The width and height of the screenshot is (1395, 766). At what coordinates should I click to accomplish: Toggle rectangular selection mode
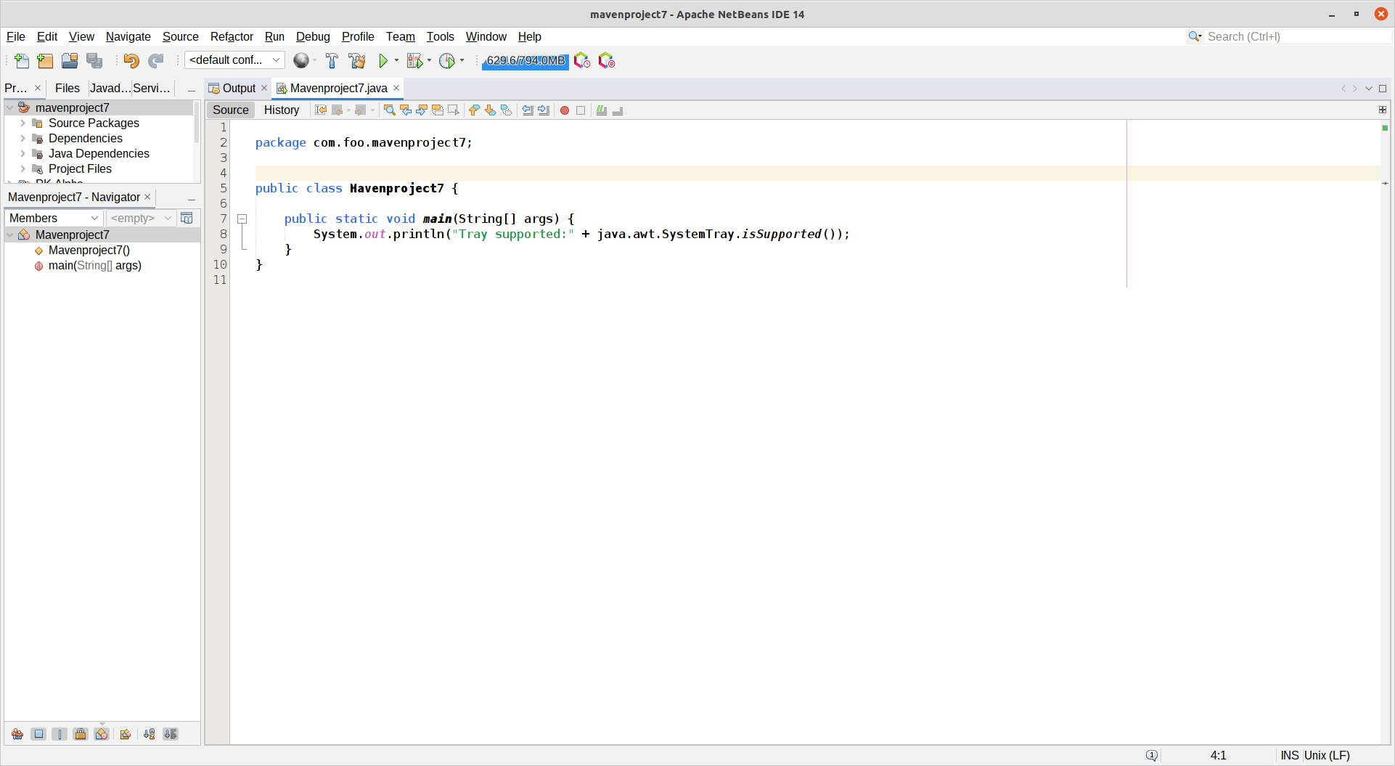point(453,110)
